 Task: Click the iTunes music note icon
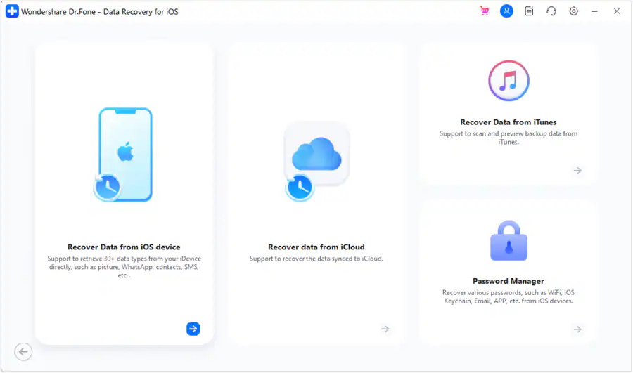509,81
